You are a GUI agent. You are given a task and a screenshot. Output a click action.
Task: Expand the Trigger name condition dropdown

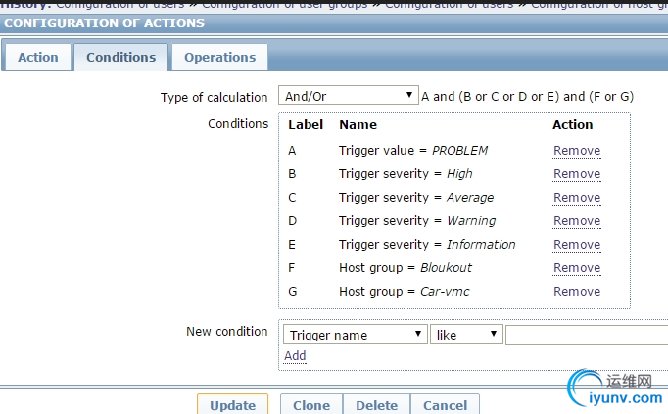pyautogui.click(x=355, y=335)
